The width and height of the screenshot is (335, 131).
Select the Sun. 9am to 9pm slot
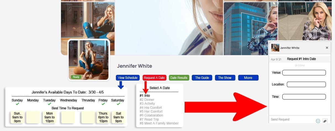[x=17, y=117]
